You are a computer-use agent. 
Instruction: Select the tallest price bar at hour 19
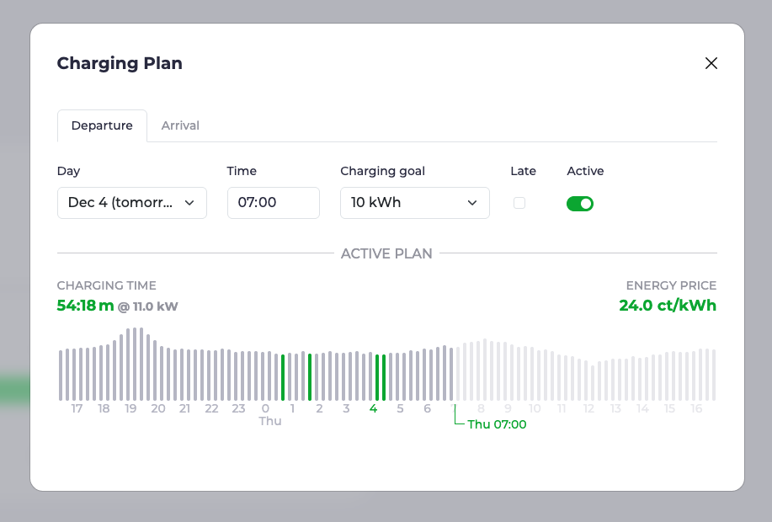tap(135, 364)
